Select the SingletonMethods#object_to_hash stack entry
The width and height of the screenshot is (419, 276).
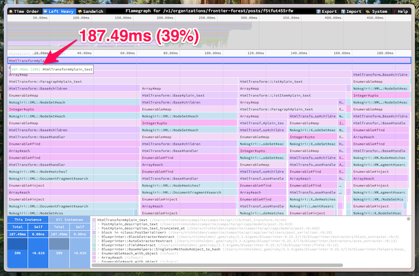(x=161, y=249)
